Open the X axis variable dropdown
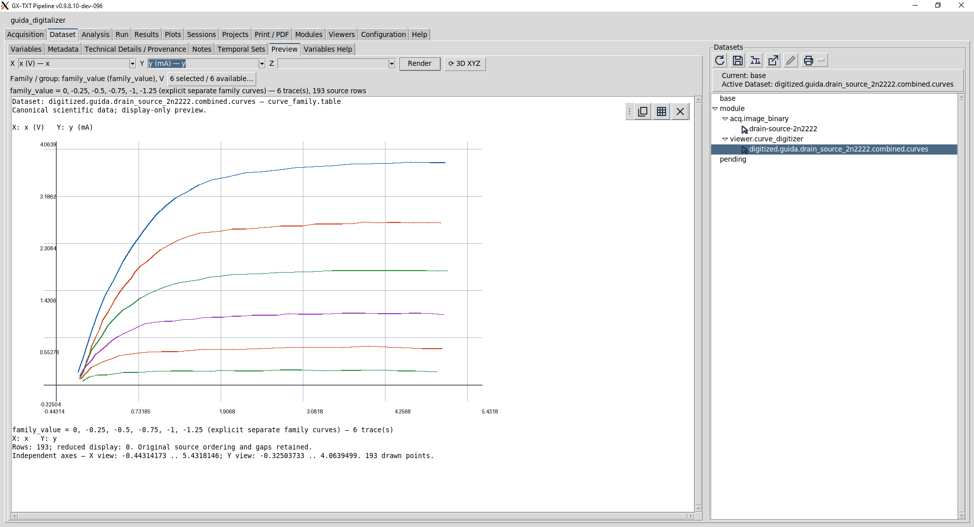The height and width of the screenshot is (527, 974). 132,64
